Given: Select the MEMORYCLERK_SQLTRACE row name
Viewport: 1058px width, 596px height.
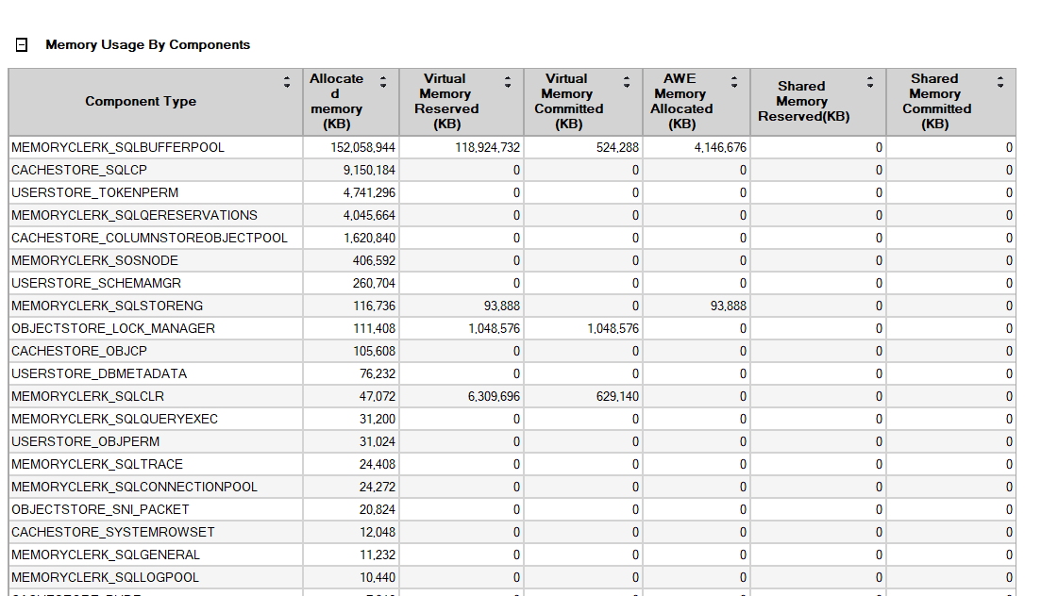Looking at the screenshot, I should [97, 464].
